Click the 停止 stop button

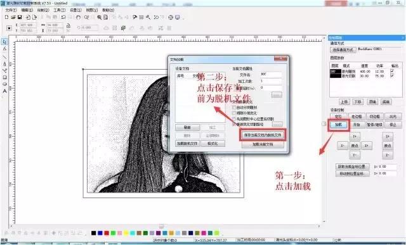click(x=393, y=125)
